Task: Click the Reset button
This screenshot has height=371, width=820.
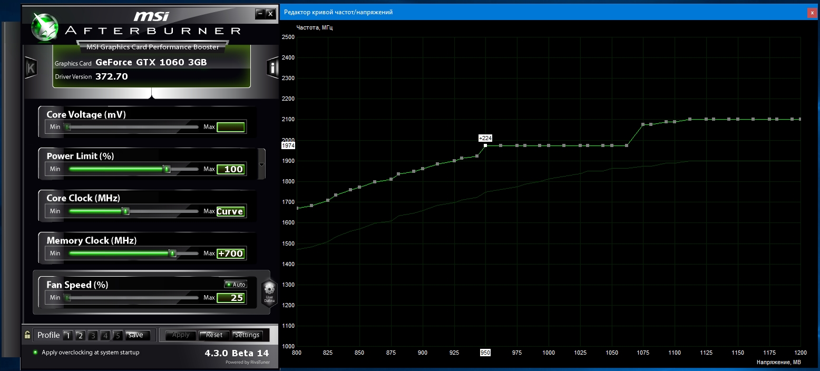Action: pos(214,335)
